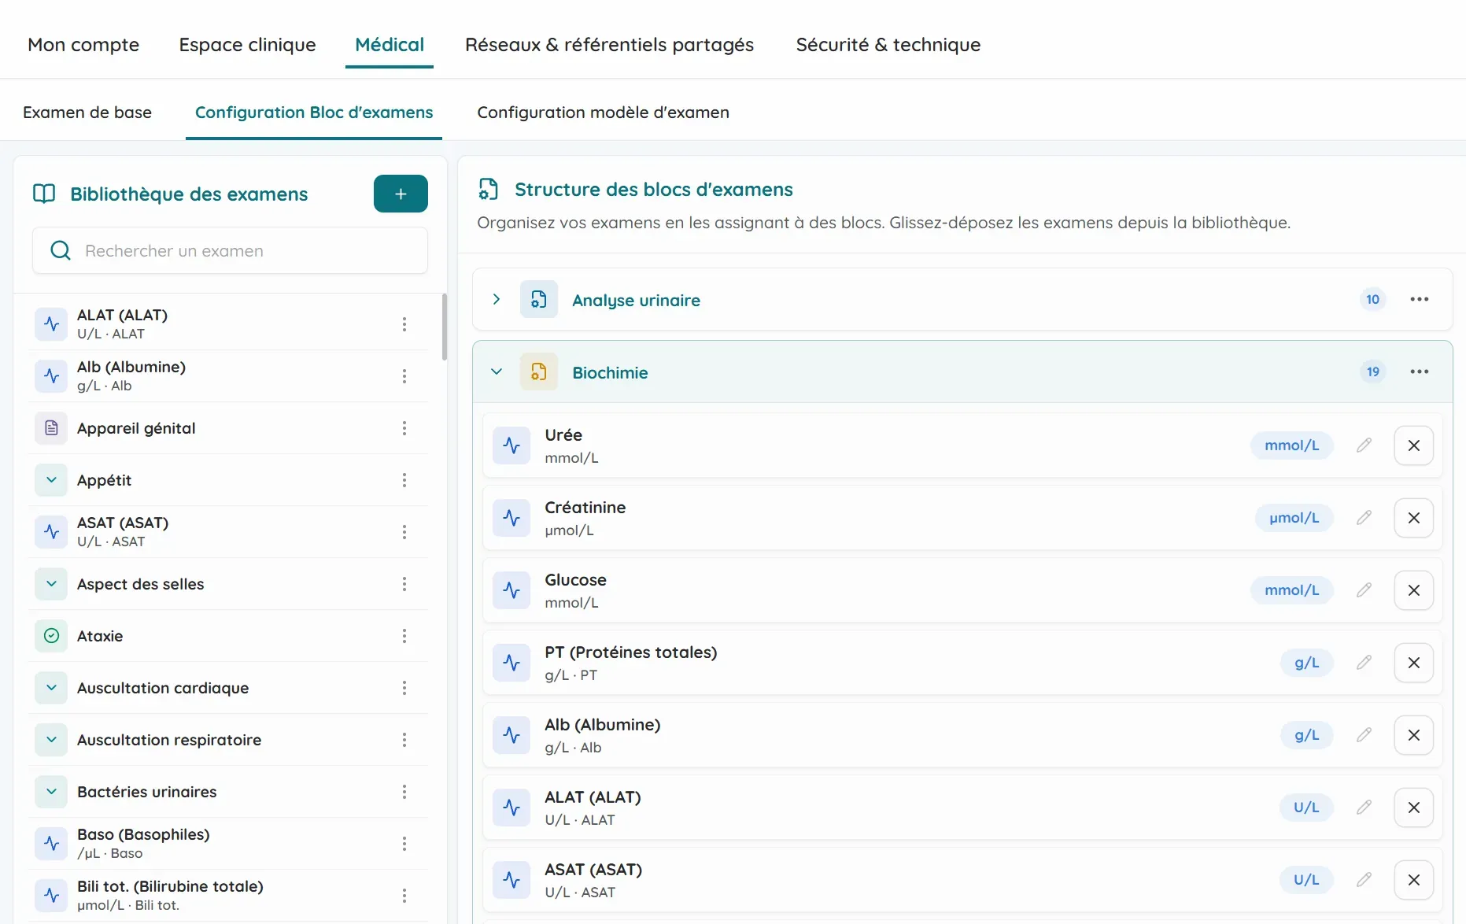The height and width of the screenshot is (924, 1466).
Task: Click Bactéries urinaires dropdown type icon
Action: pos(51,792)
